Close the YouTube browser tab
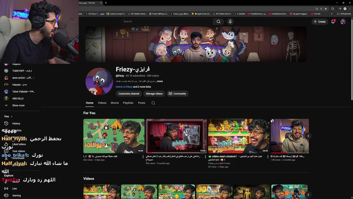 [x=101, y=3]
